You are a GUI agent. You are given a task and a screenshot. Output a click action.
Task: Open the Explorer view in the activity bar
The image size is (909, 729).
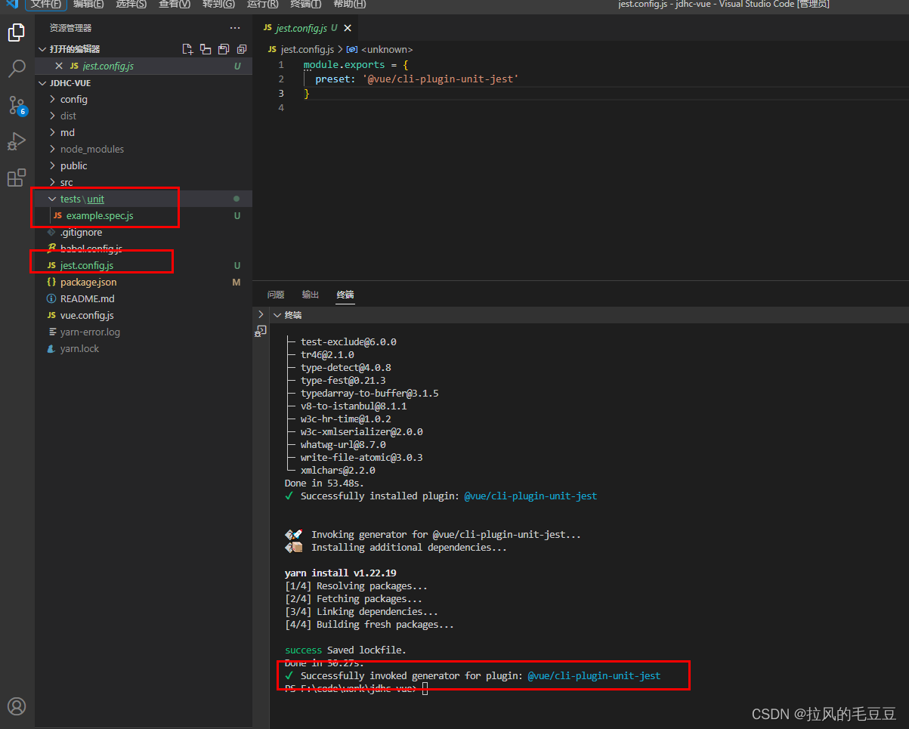click(17, 32)
